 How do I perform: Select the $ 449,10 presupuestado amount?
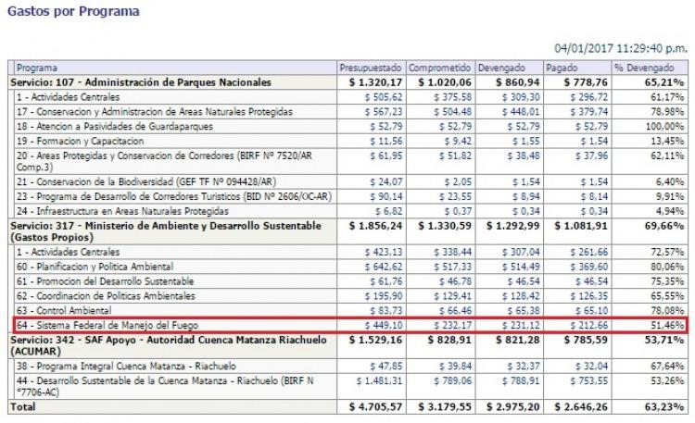(x=384, y=325)
